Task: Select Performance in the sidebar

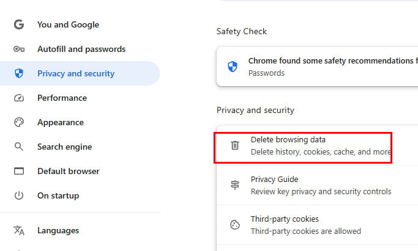Action: click(62, 98)
